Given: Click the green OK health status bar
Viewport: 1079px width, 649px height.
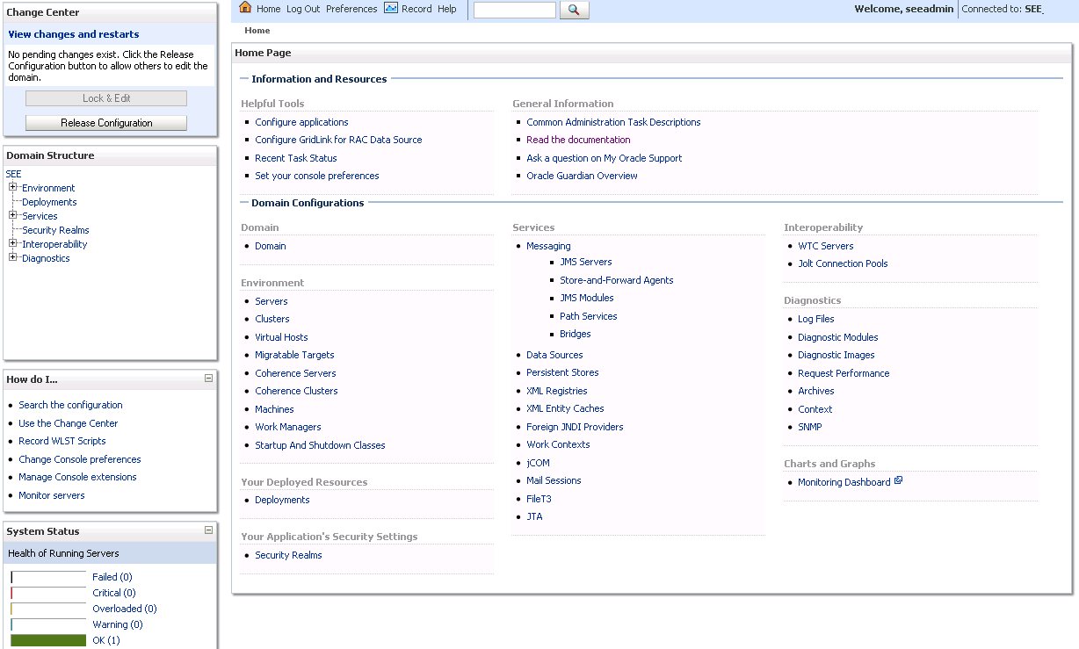Looking at the screenshot, I should pyautogui.click(x=48, y=640).
